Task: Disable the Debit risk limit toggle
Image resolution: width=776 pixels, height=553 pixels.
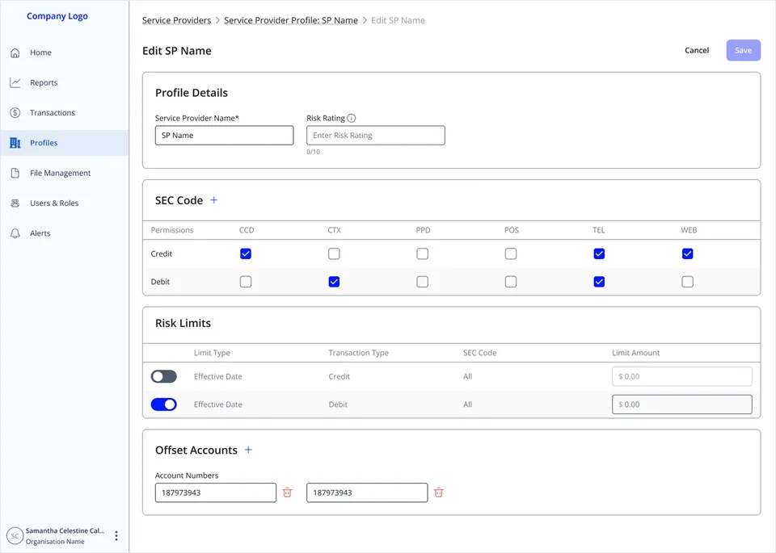Action: pyautogui.click(x=164, y=404)
